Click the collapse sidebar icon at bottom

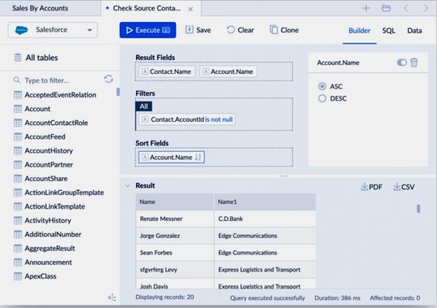click(112, 297)
